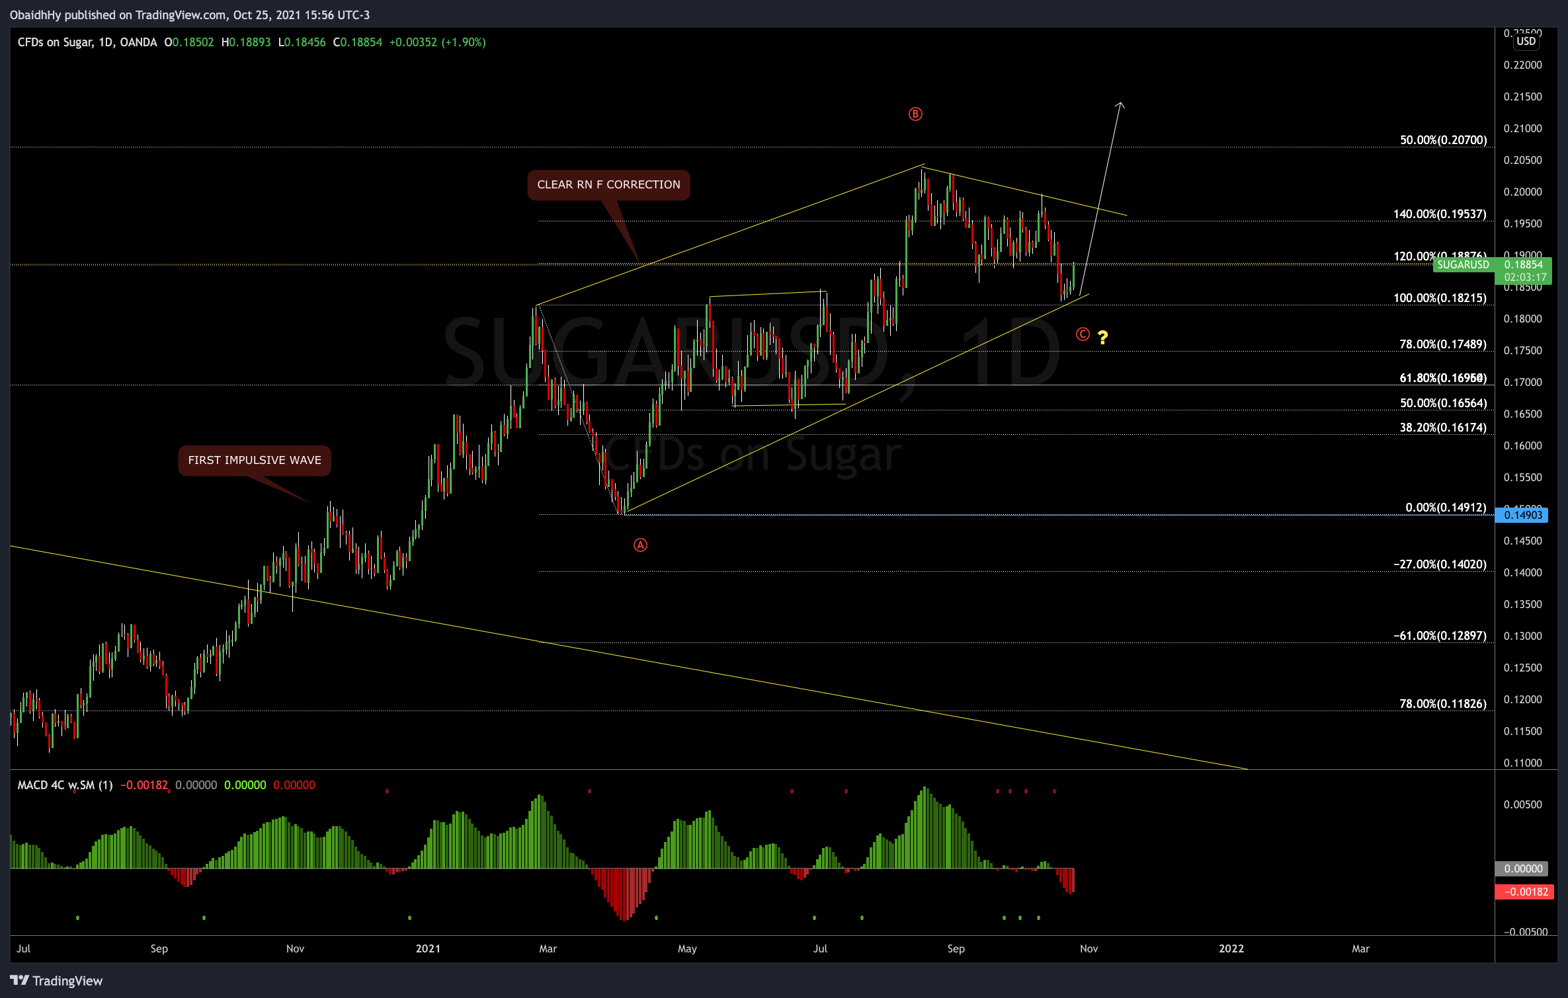Click the May label on the time axis
This screenshot has height=998, width=1568.
click(687, 948)
